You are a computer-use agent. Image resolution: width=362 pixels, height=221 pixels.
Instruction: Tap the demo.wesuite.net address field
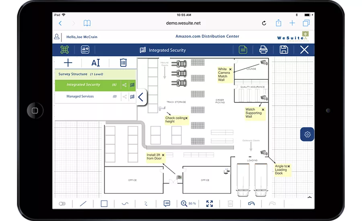[x=183, y=23]
